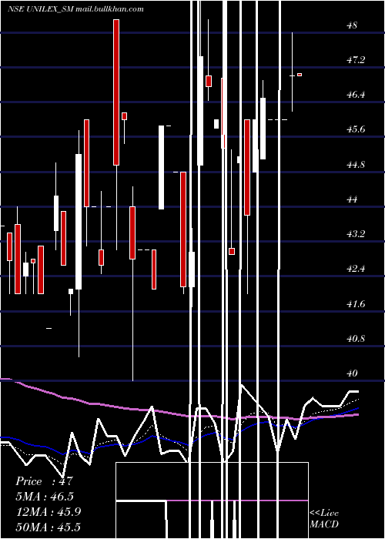Click the price axis label 40

(x=353, y=373)
